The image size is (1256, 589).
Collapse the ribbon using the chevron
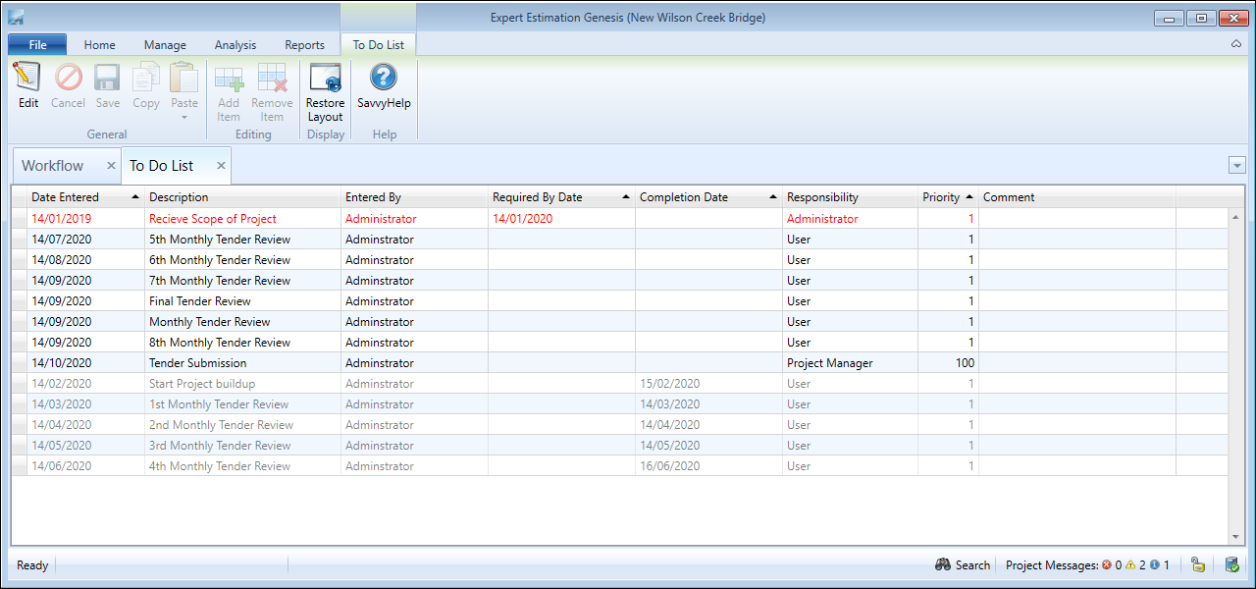1236,44
